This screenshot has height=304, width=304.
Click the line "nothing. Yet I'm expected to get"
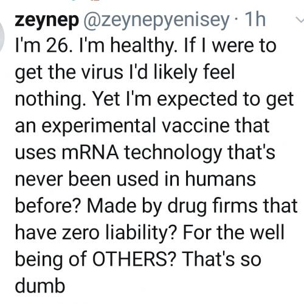(x=154, y=99)
